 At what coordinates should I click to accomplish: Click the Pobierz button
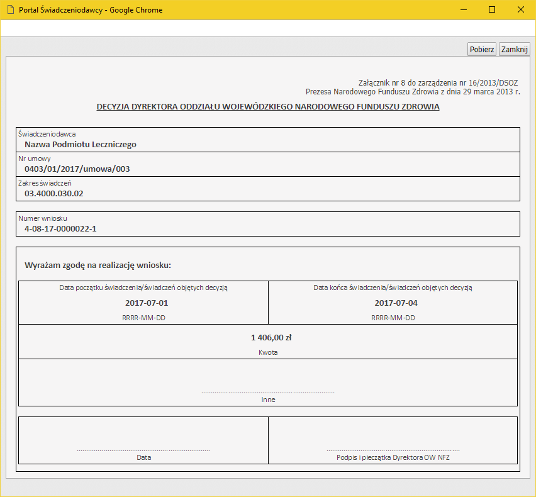point(482,50)
